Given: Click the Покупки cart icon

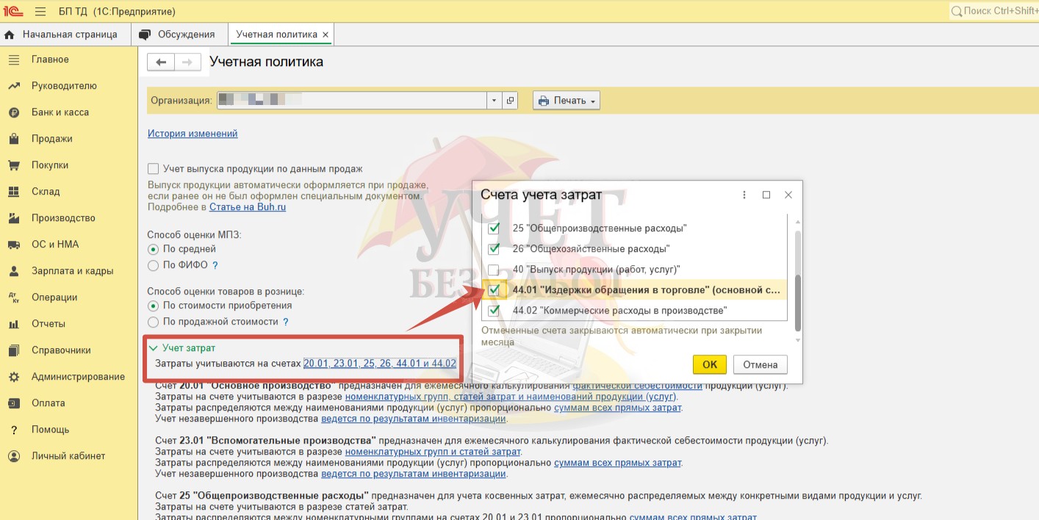Looking at the screenshot, I should pos(13,165).
